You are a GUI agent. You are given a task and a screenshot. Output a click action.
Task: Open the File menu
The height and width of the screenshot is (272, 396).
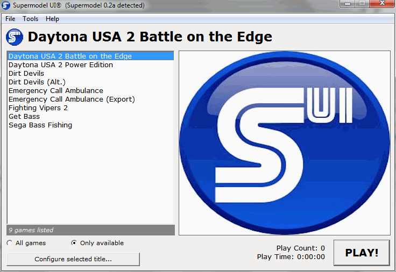click(10, 19)
